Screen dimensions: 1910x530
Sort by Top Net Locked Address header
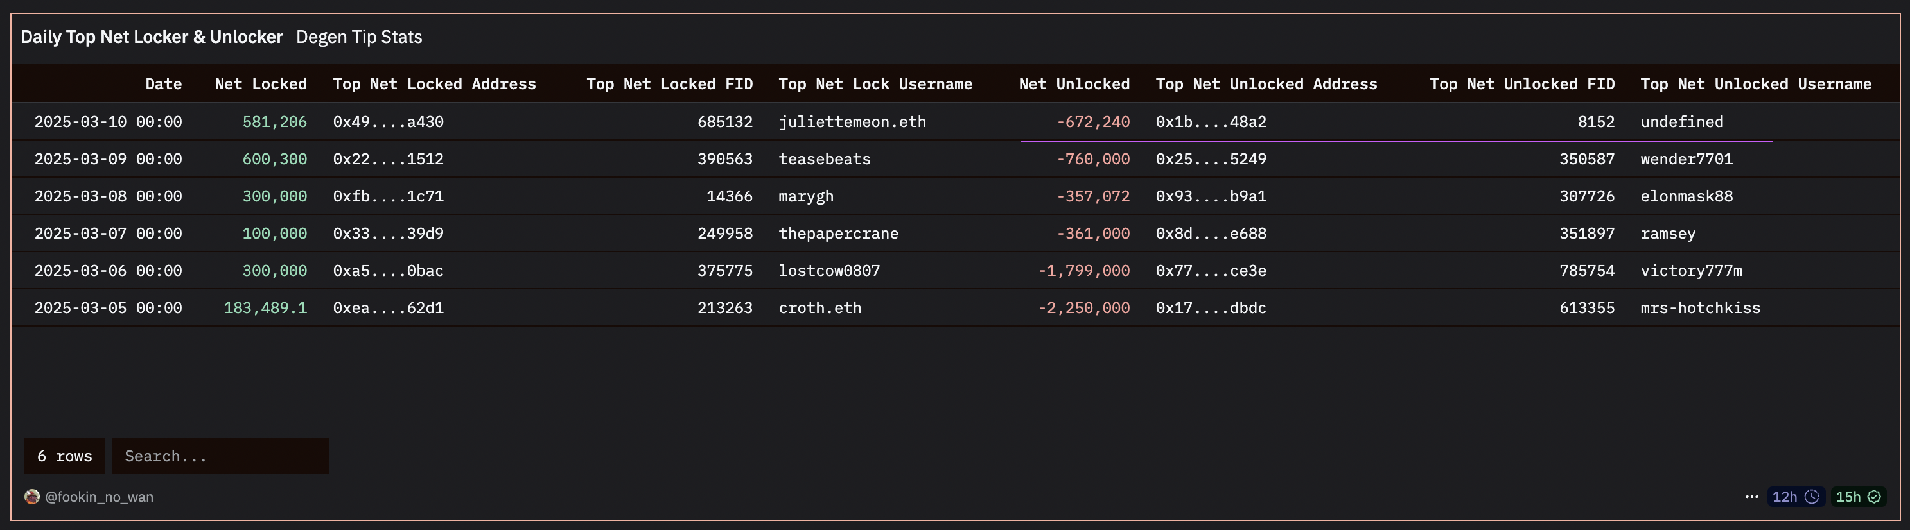pyautogui.click(x=434, y=84)
